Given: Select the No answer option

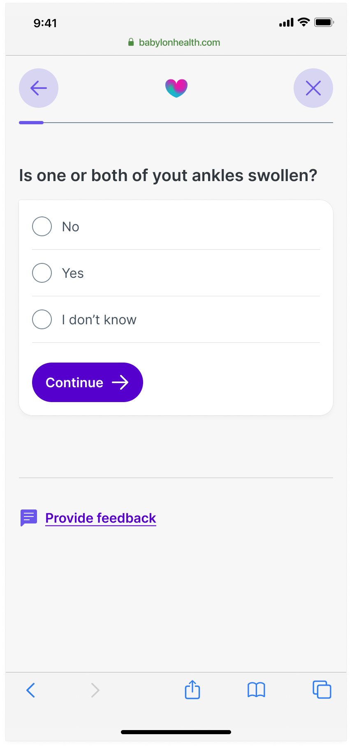Looking at the screenshot, I should coord(42,226).
